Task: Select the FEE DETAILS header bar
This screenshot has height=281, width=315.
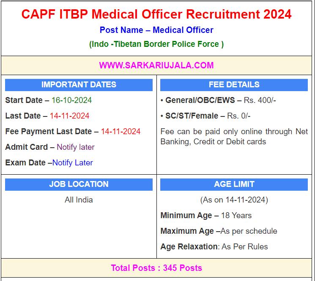Action: click(x=234, y=85)
